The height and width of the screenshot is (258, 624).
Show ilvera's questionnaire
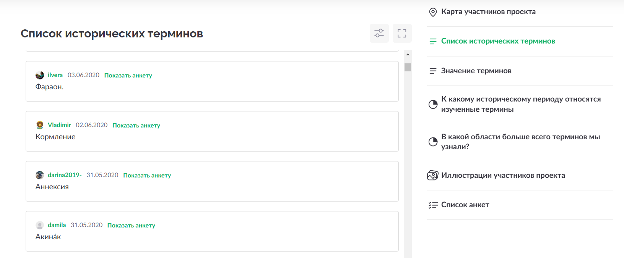coord(128,76)
